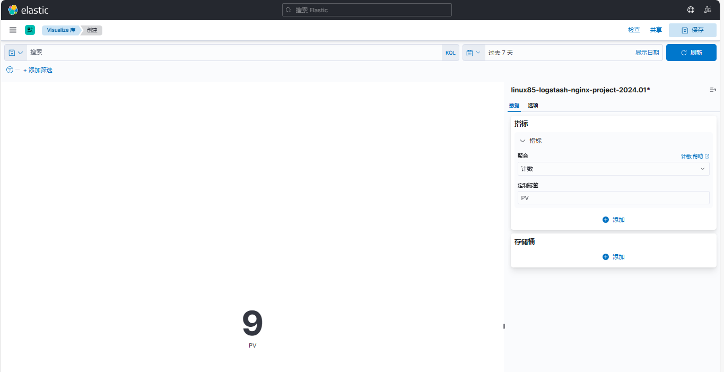Image resolution: width=724 pixels, height=372 pixels.
Task: Open the hamburger navigation menu
Action: [13, 30]
